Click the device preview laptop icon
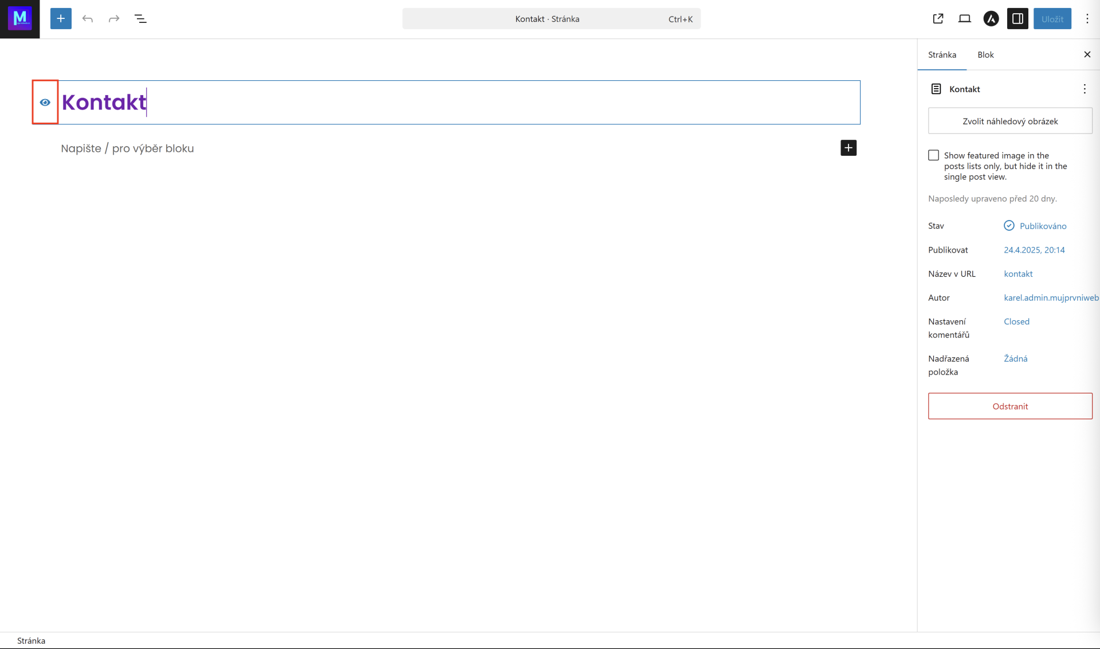 pos(964,19)
